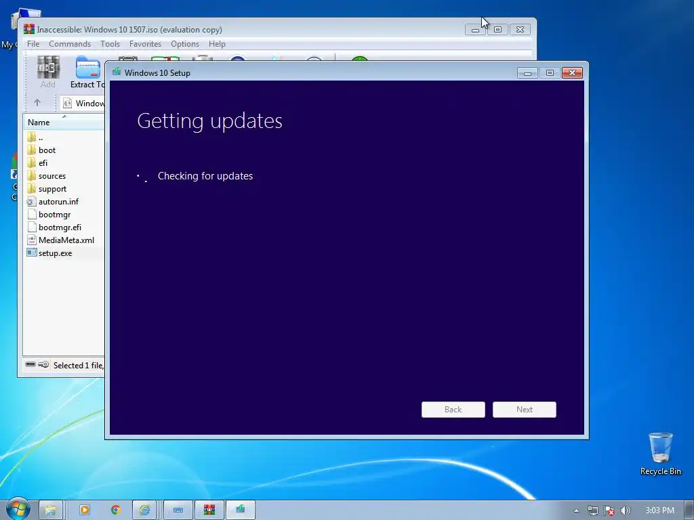694x520 pixels.
Task: Select bootmgr.efi file
Action: pyautogui.click(x=54, y=227)
